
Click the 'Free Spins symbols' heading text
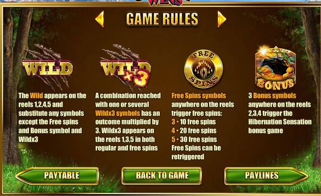click(x=199, y=96)
